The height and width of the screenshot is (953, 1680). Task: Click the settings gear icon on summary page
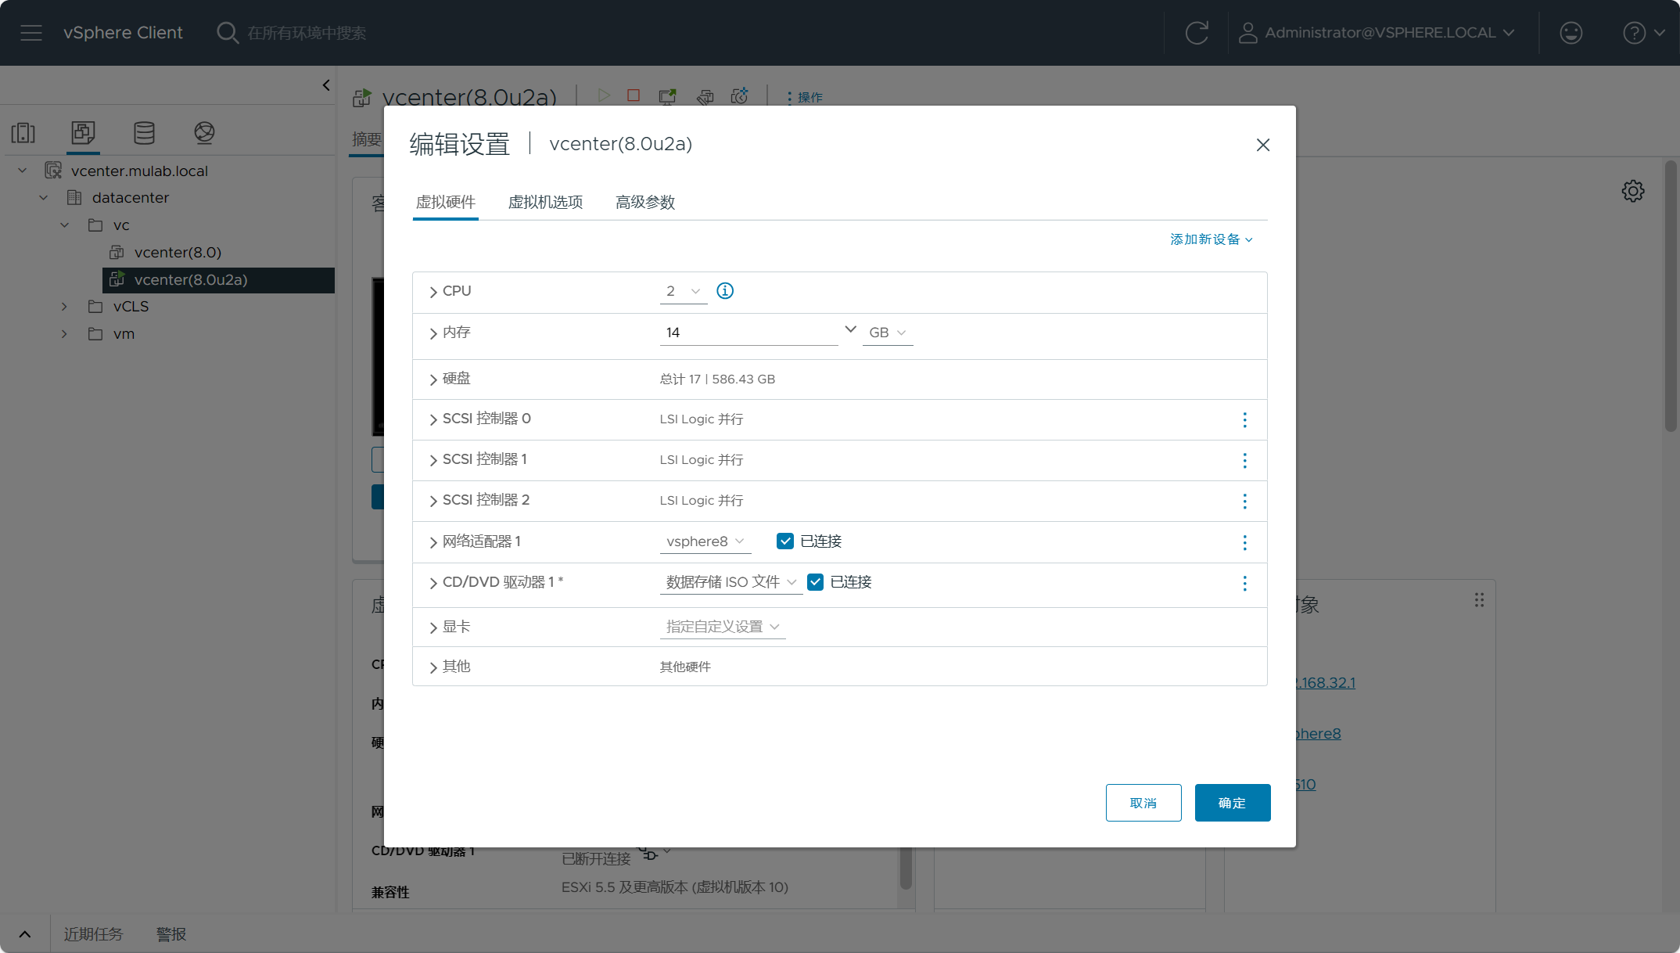pos(1632,191)
